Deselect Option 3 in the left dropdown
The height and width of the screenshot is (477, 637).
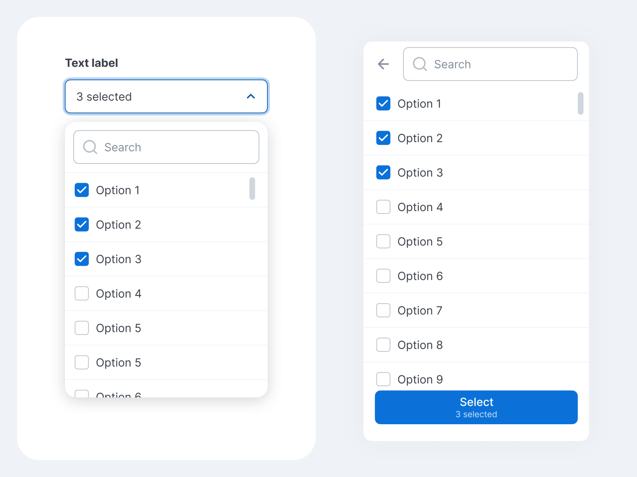click(81, 259)
